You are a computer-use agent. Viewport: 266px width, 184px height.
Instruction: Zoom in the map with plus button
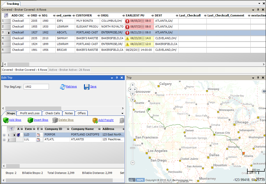coord(133,100)
